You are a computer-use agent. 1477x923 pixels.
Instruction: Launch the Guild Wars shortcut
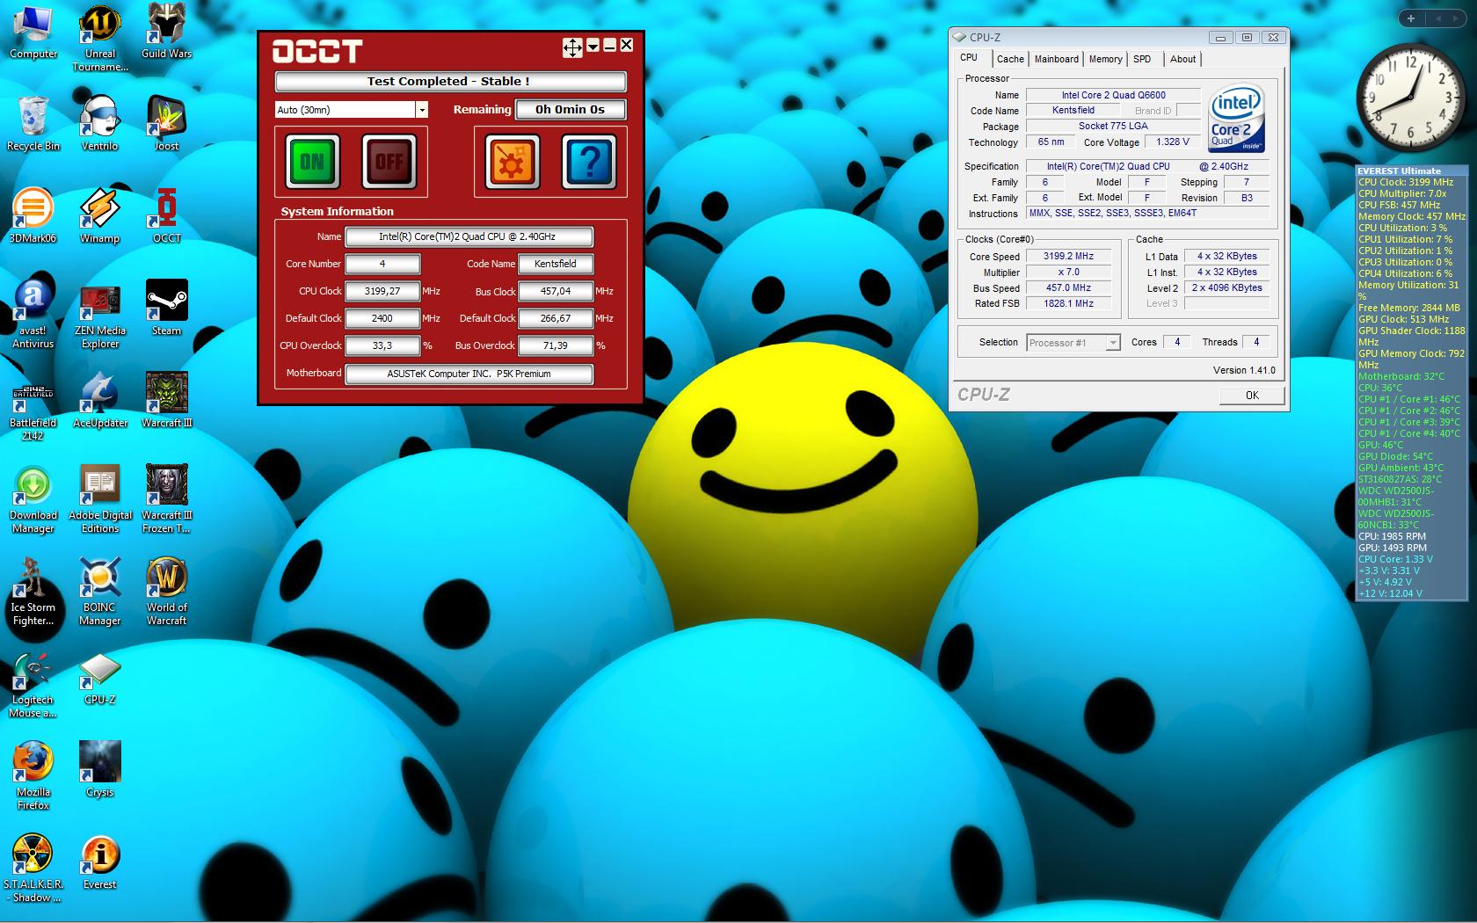coord(167,33)
